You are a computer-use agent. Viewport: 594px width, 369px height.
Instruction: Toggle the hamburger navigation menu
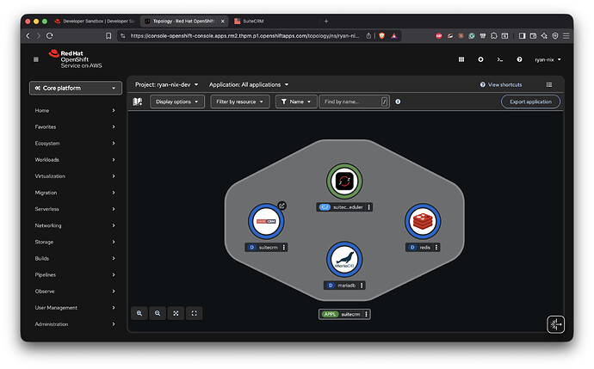pyautogui.click(x=36, y=59)
